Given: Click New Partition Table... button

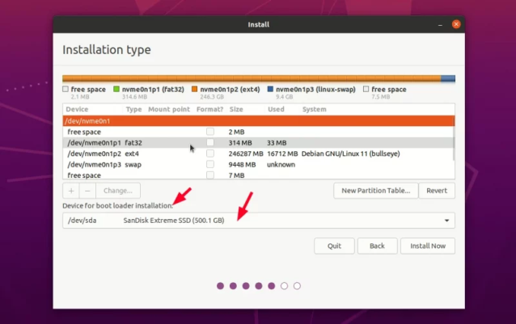Looking at the screenshot, I should [376, 191].
